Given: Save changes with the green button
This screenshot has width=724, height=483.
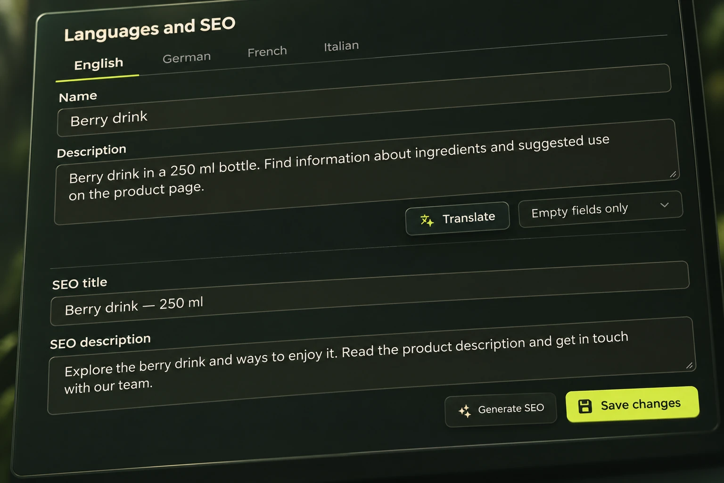Looking at the screenshot, I should 632,404.
